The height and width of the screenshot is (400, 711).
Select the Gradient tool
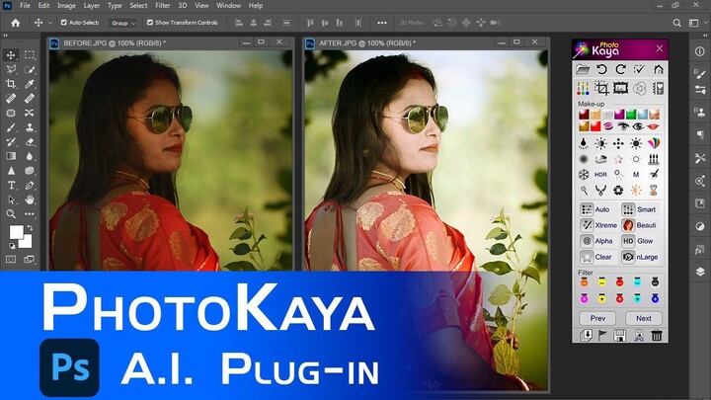click(x=11, y=156)
